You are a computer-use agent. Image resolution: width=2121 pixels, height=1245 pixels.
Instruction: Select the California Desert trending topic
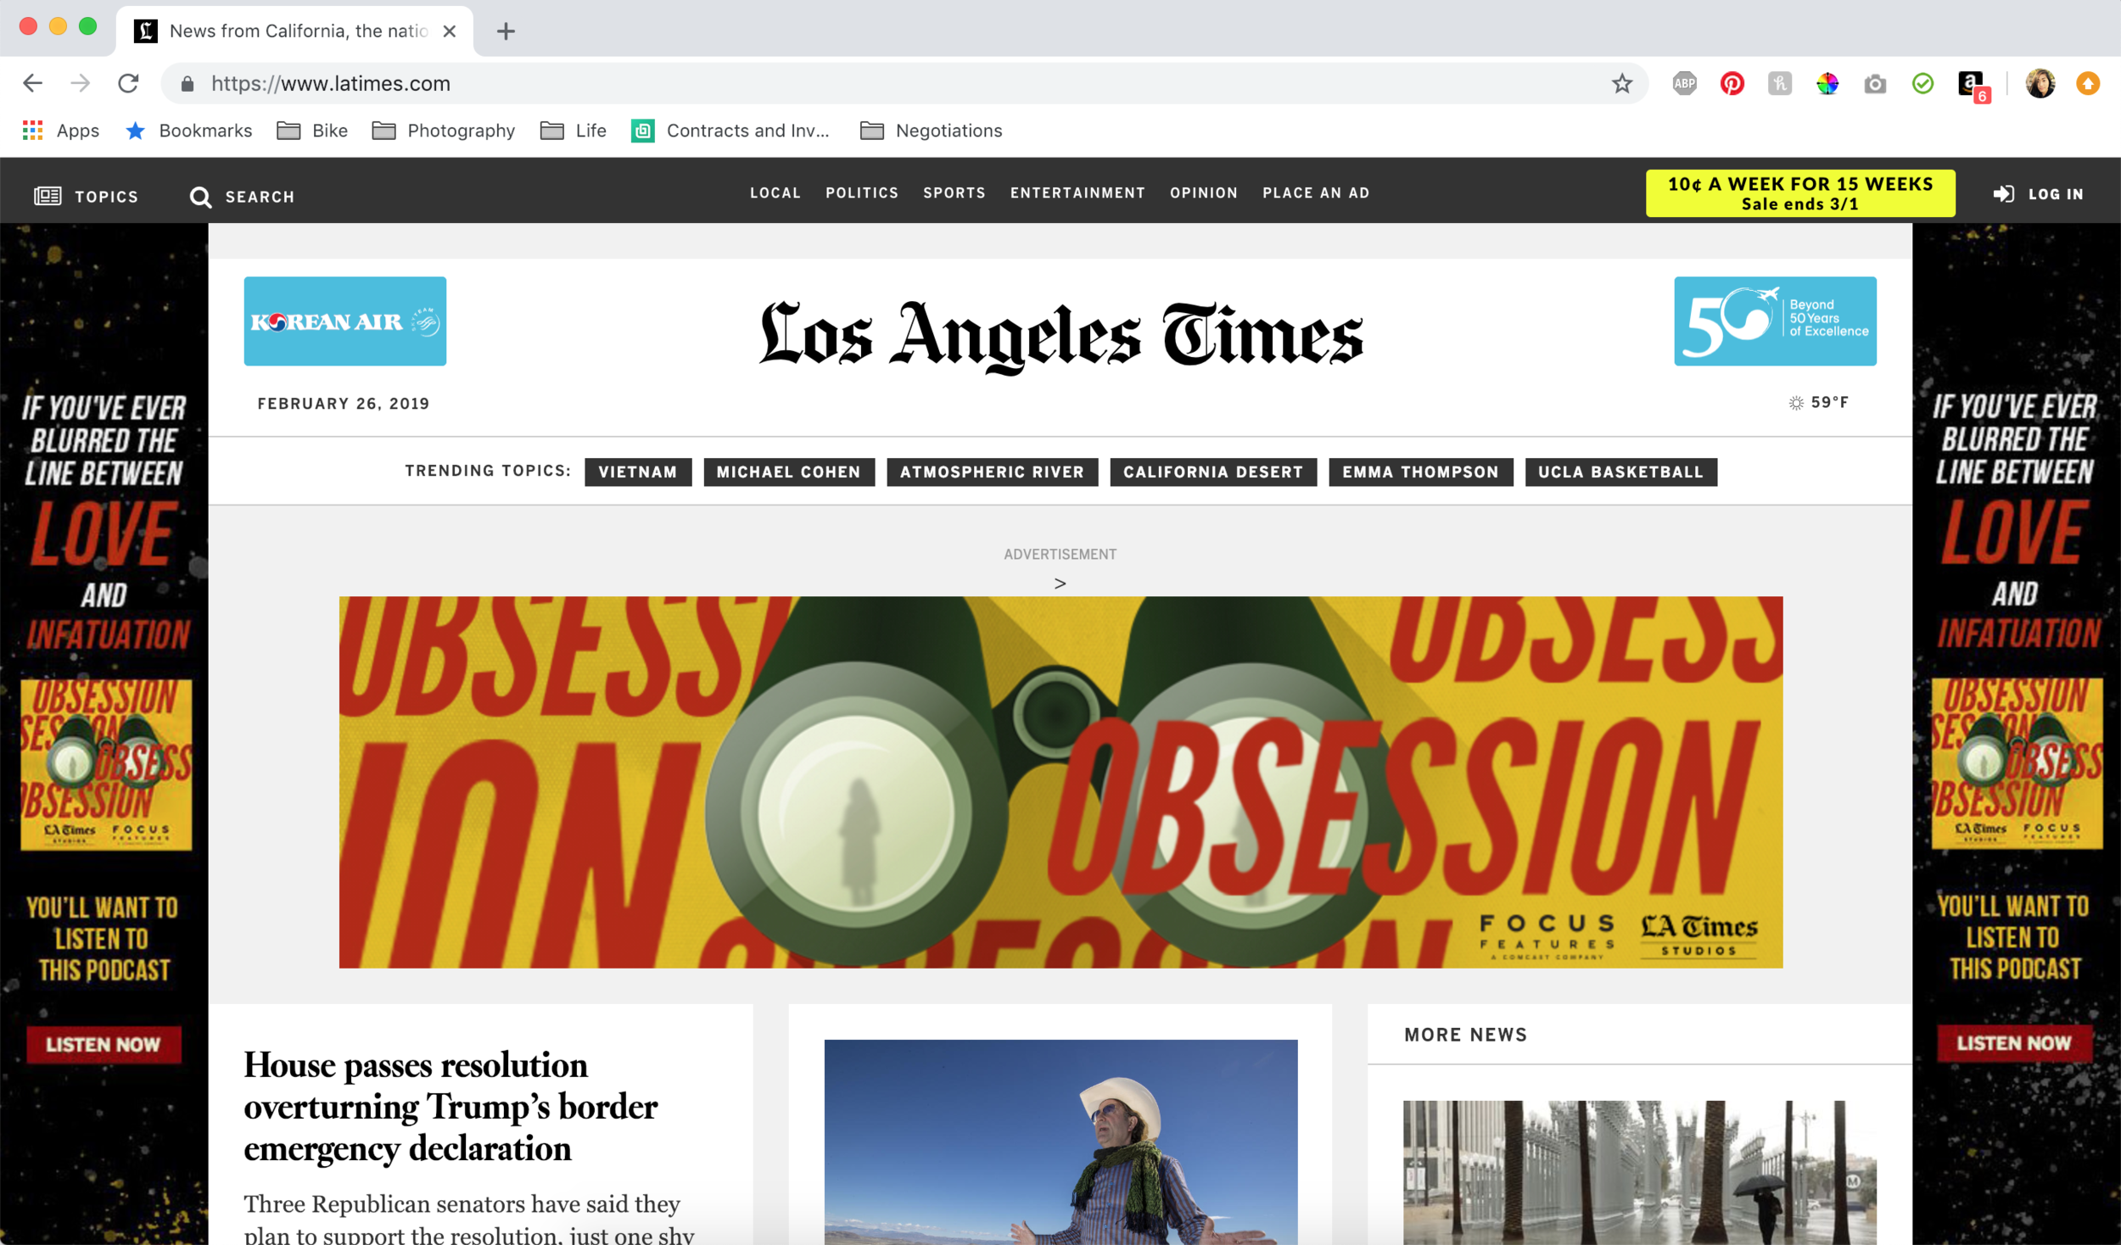pos(1213,472)
